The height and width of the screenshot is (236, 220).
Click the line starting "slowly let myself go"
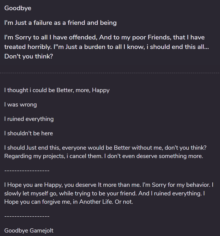point(104,193)
